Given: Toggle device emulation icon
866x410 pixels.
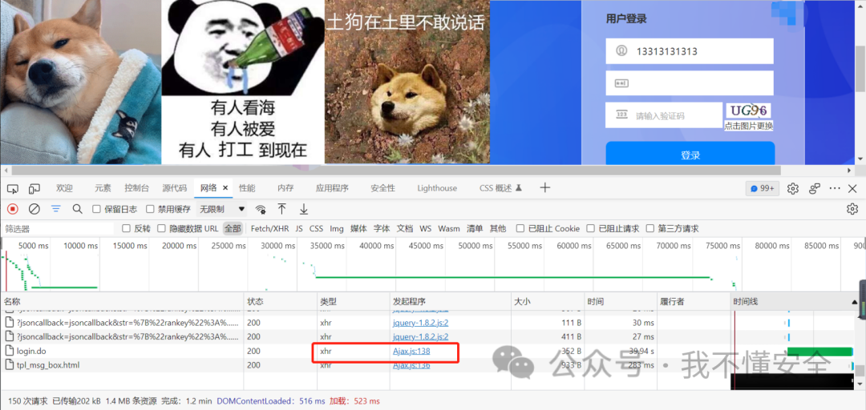Looking at the screenshot, I should click(x=34, y=189).
